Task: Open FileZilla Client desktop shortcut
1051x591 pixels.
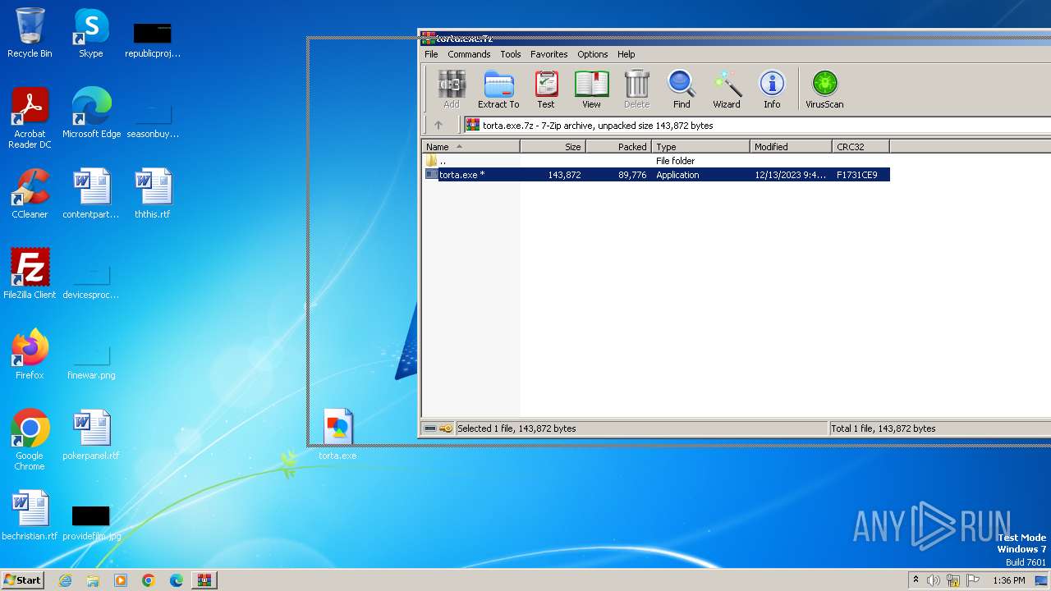Action: coord(30,274)
